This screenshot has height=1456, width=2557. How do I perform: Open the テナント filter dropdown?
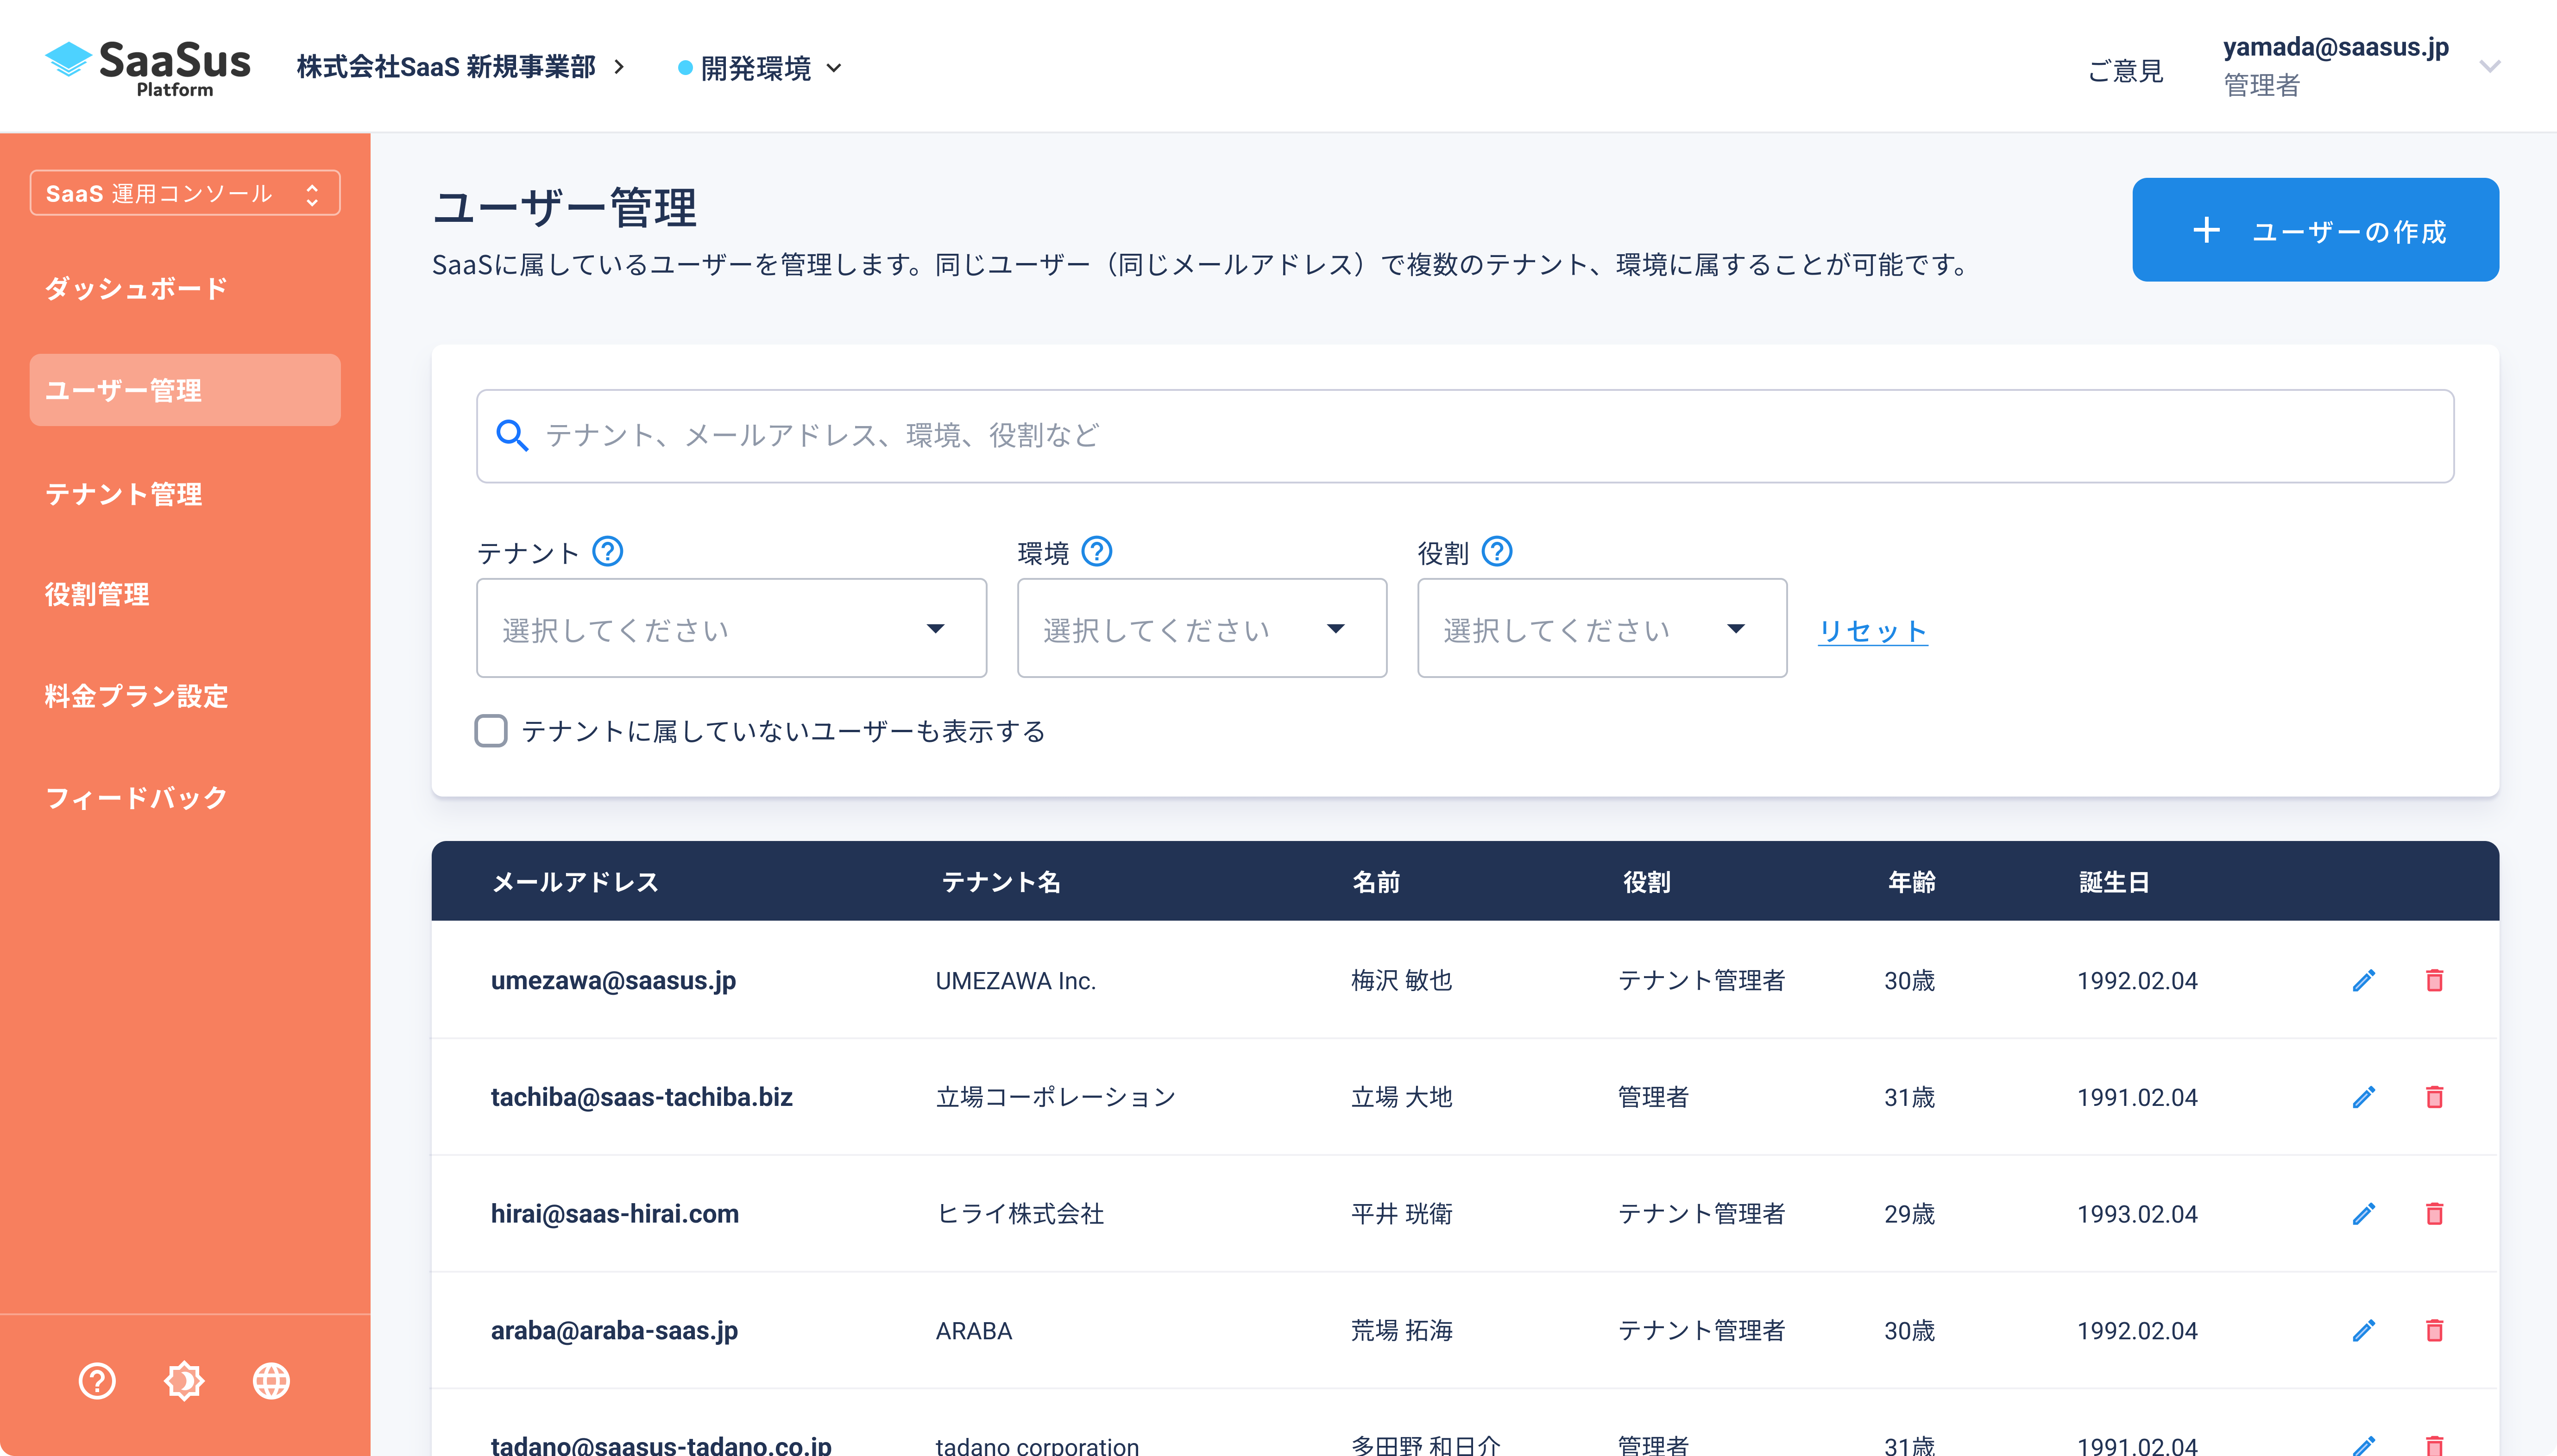pyautogui.click(x=731, y=628)
